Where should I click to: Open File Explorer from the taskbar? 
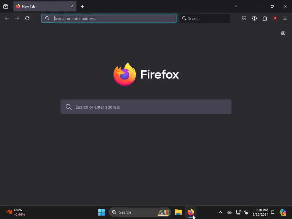178,212
